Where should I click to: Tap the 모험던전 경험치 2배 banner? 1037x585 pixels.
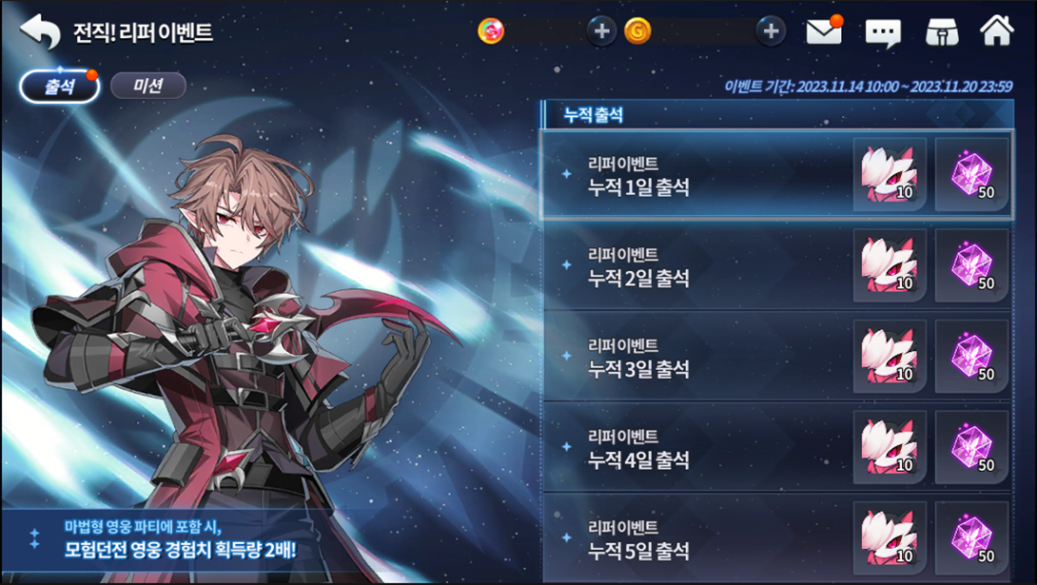[180, 539]
